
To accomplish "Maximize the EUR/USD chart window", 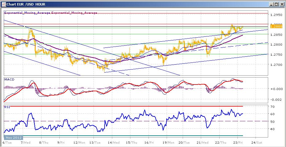I will (276, 4).
